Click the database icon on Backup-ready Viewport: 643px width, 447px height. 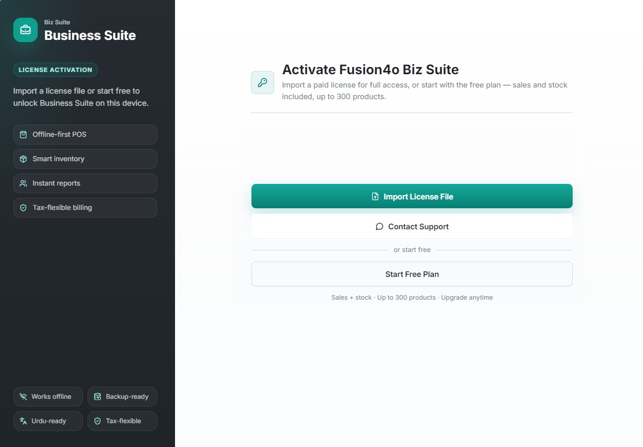pos(97,397)
